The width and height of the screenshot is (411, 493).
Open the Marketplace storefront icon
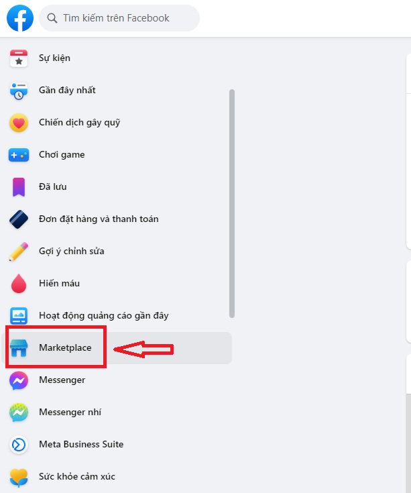[19, 347]
